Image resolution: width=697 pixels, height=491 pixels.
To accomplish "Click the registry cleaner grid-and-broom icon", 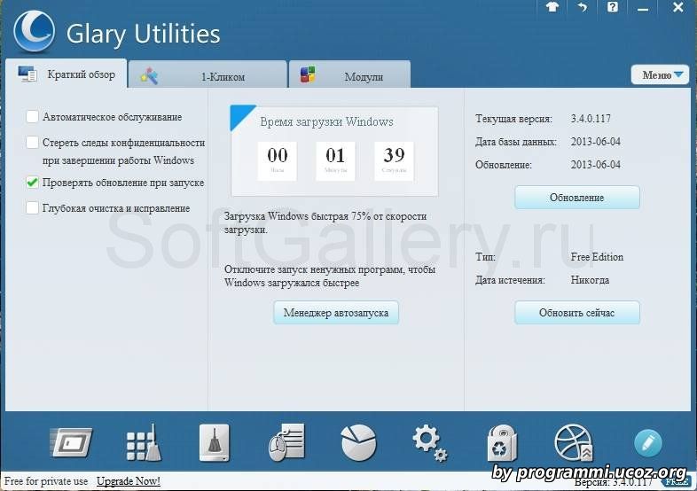I will [x=143, y=442].
